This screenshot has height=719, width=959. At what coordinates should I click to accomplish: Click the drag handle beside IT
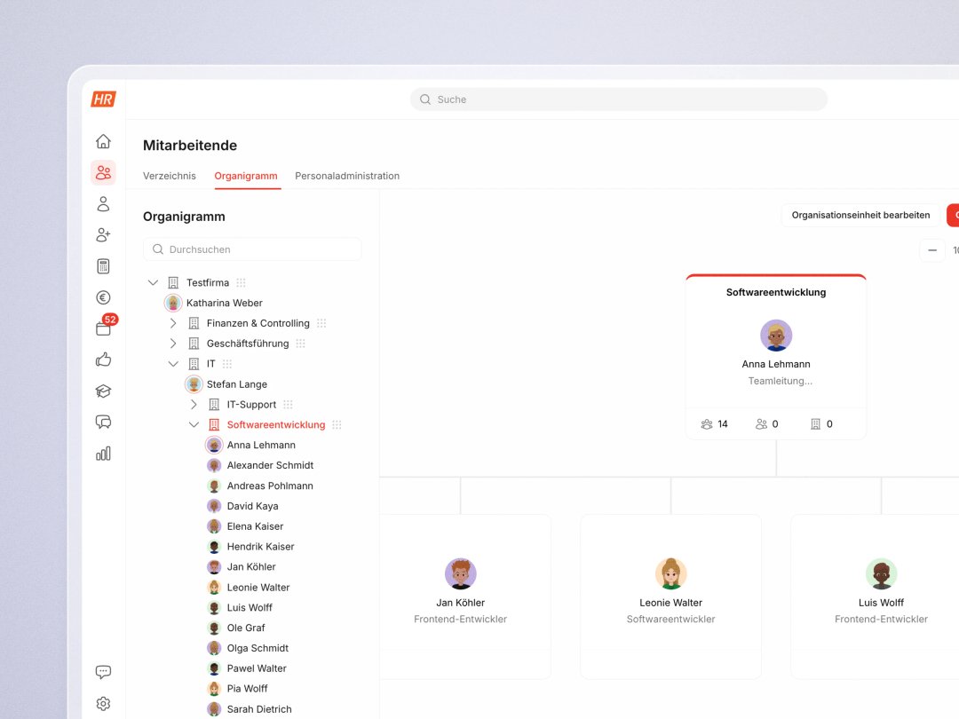tap(227, 364)
